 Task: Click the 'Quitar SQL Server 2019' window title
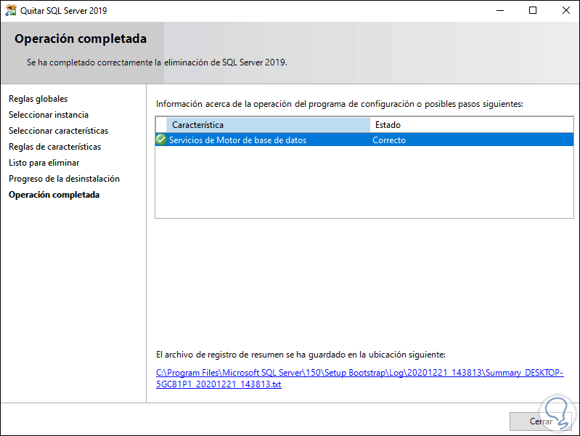[x=64, y=11]
